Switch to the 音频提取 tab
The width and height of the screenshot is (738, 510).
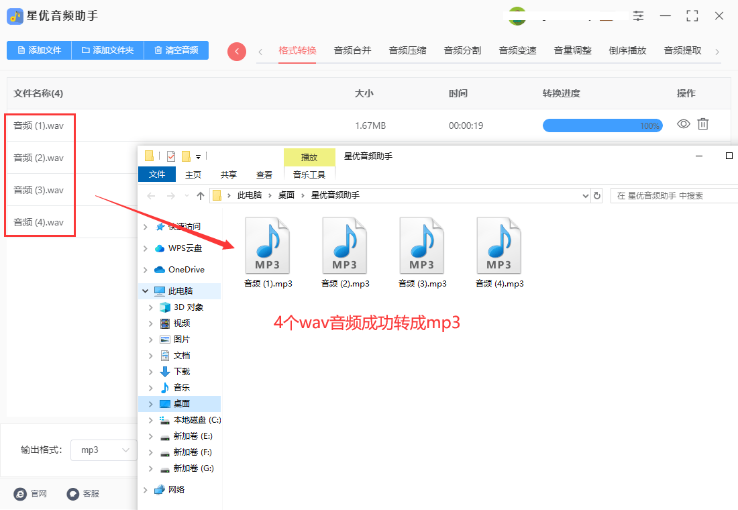coord(682,50)
